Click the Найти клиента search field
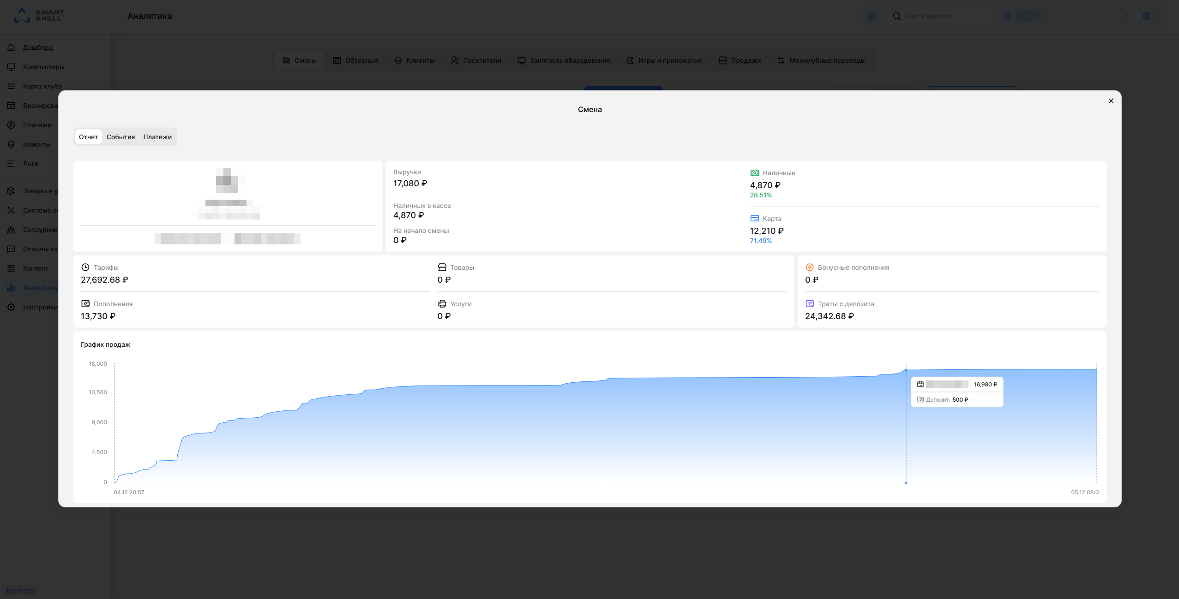 [x=939, y=16]
